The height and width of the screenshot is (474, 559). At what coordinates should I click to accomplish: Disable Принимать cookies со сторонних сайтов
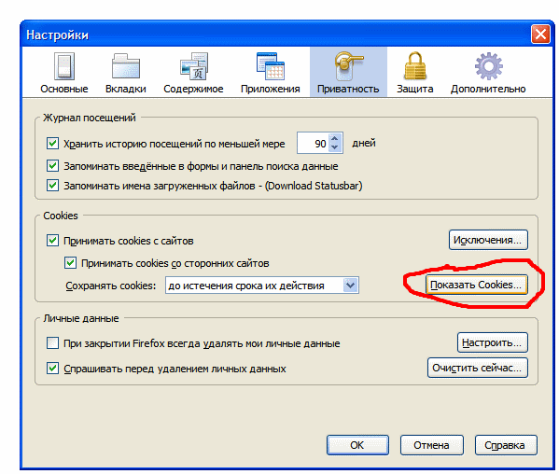(70, 263)
